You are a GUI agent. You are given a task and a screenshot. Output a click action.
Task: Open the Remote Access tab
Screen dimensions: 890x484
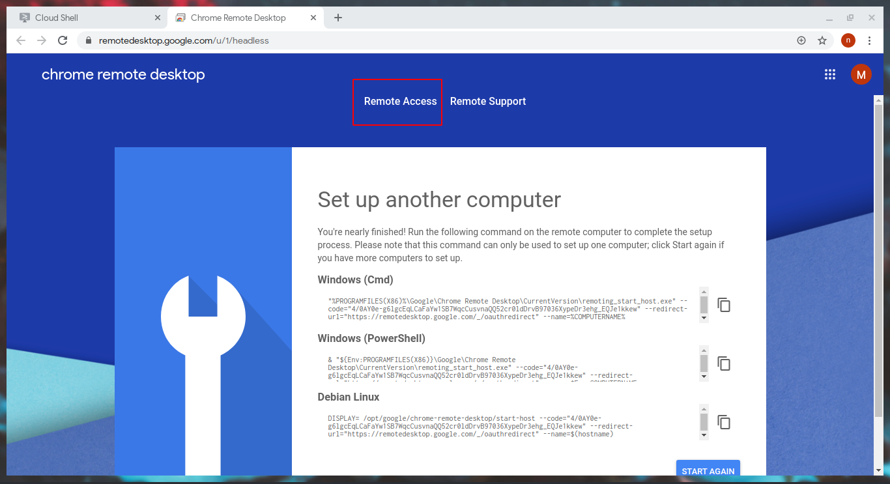pyautogui.click(x=400, y=102)
